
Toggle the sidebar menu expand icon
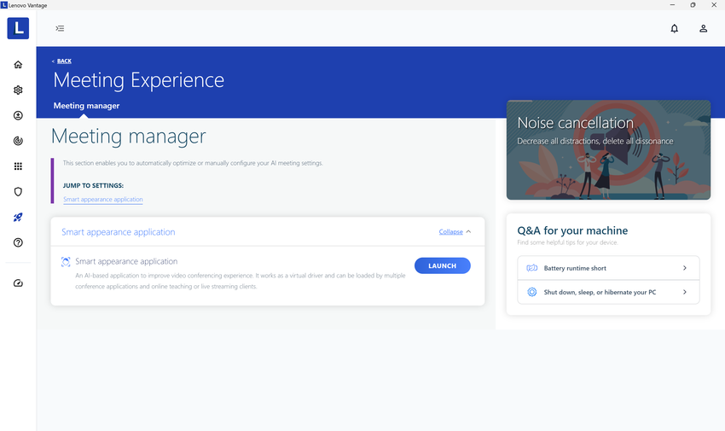click(x=60, y=28)
